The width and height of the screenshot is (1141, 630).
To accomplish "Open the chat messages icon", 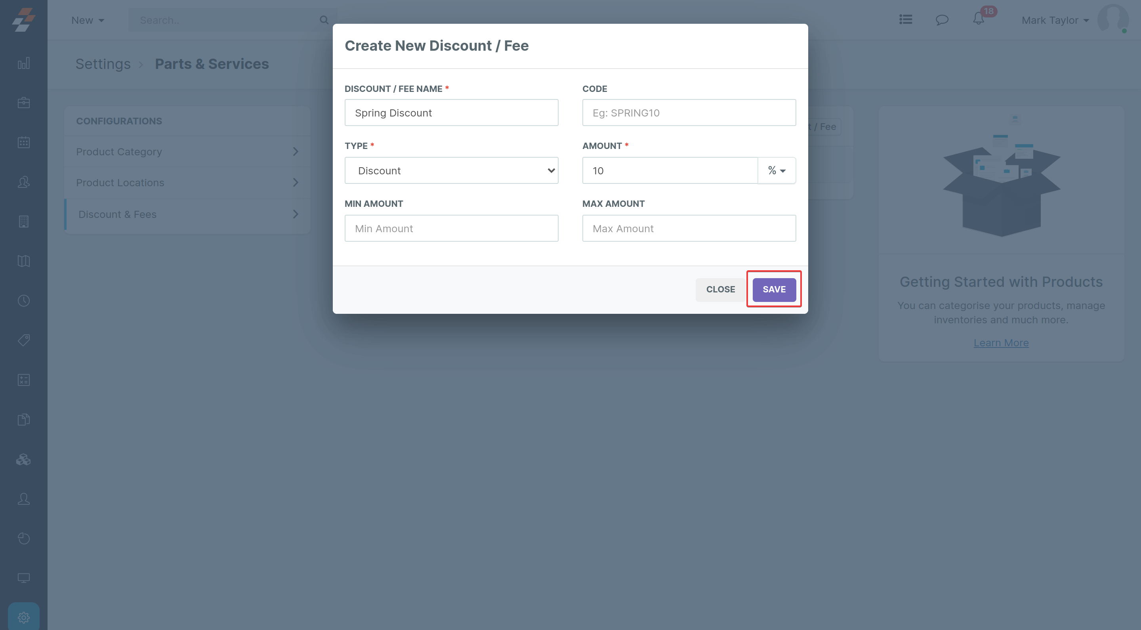I will 942,20.
